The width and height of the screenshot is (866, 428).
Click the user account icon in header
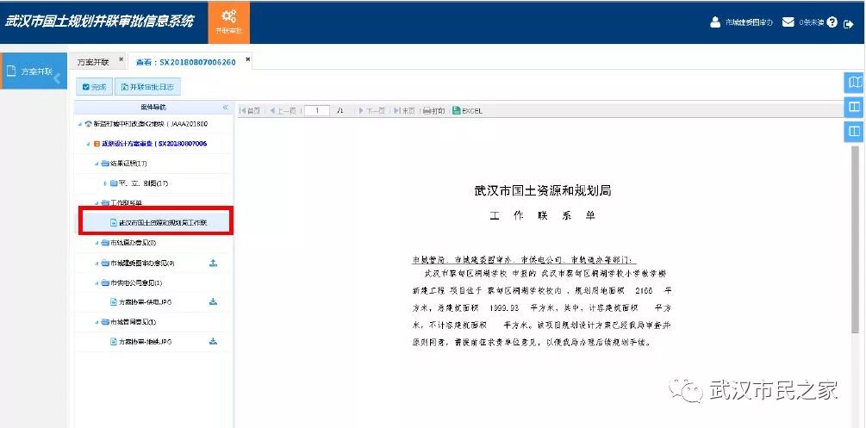[715, 22]
